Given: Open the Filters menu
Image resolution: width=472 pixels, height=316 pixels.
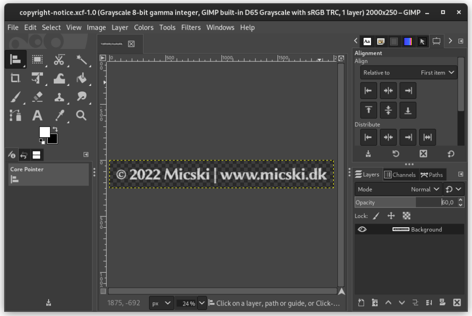Looking at the screenshot, I should point(191,27).
